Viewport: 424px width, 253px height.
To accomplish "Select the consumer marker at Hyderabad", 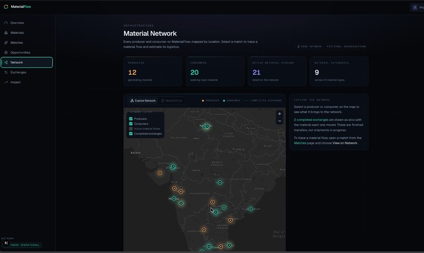I will pyautogui.click(x=216, y=212).
